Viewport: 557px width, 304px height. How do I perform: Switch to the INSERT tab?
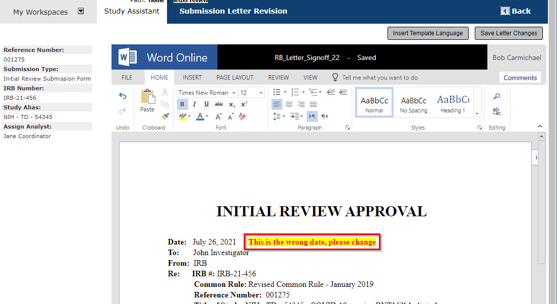tap(192, 78)
